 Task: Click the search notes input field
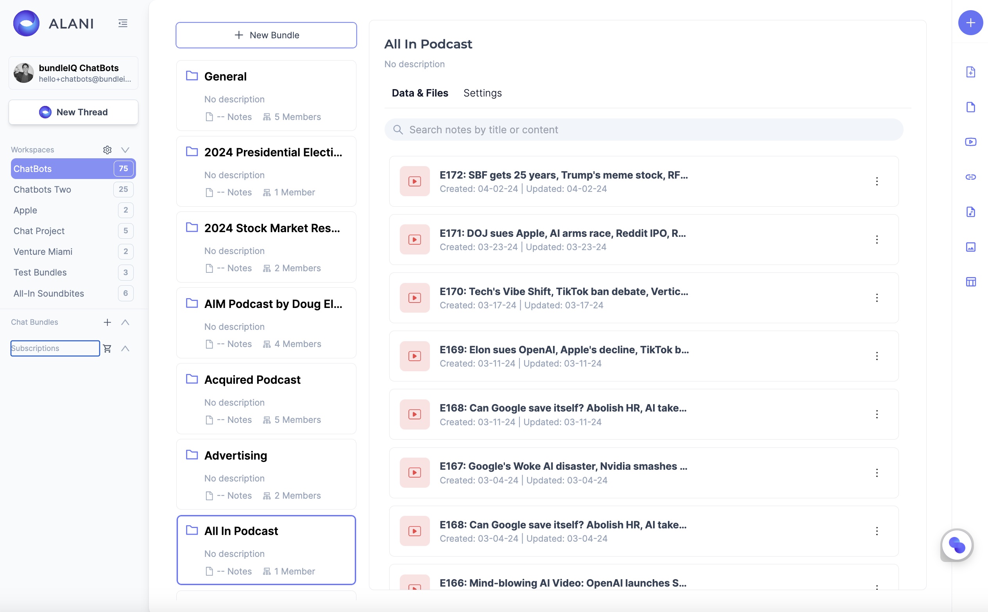tap(644, 129)
